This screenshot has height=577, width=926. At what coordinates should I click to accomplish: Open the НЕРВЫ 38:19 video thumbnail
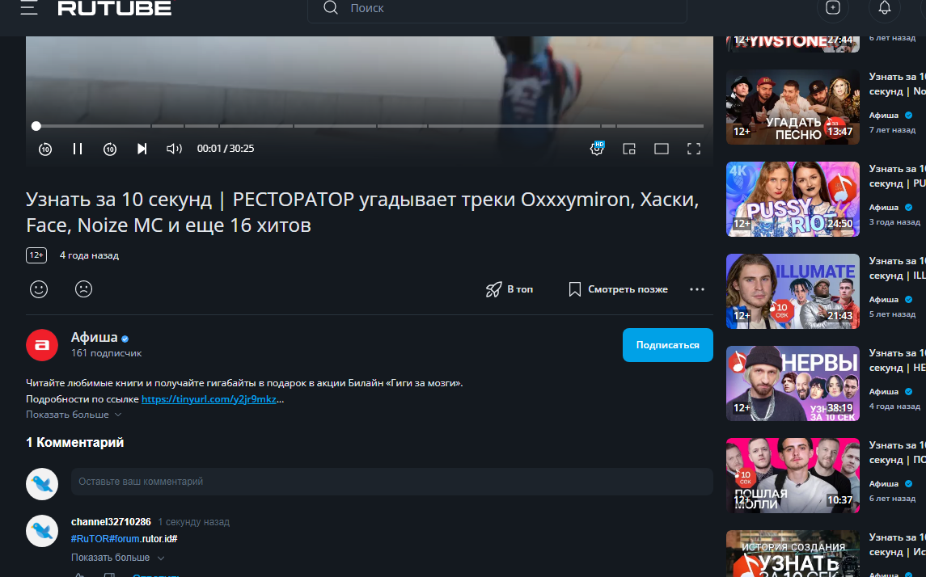(x=793, y=384)
